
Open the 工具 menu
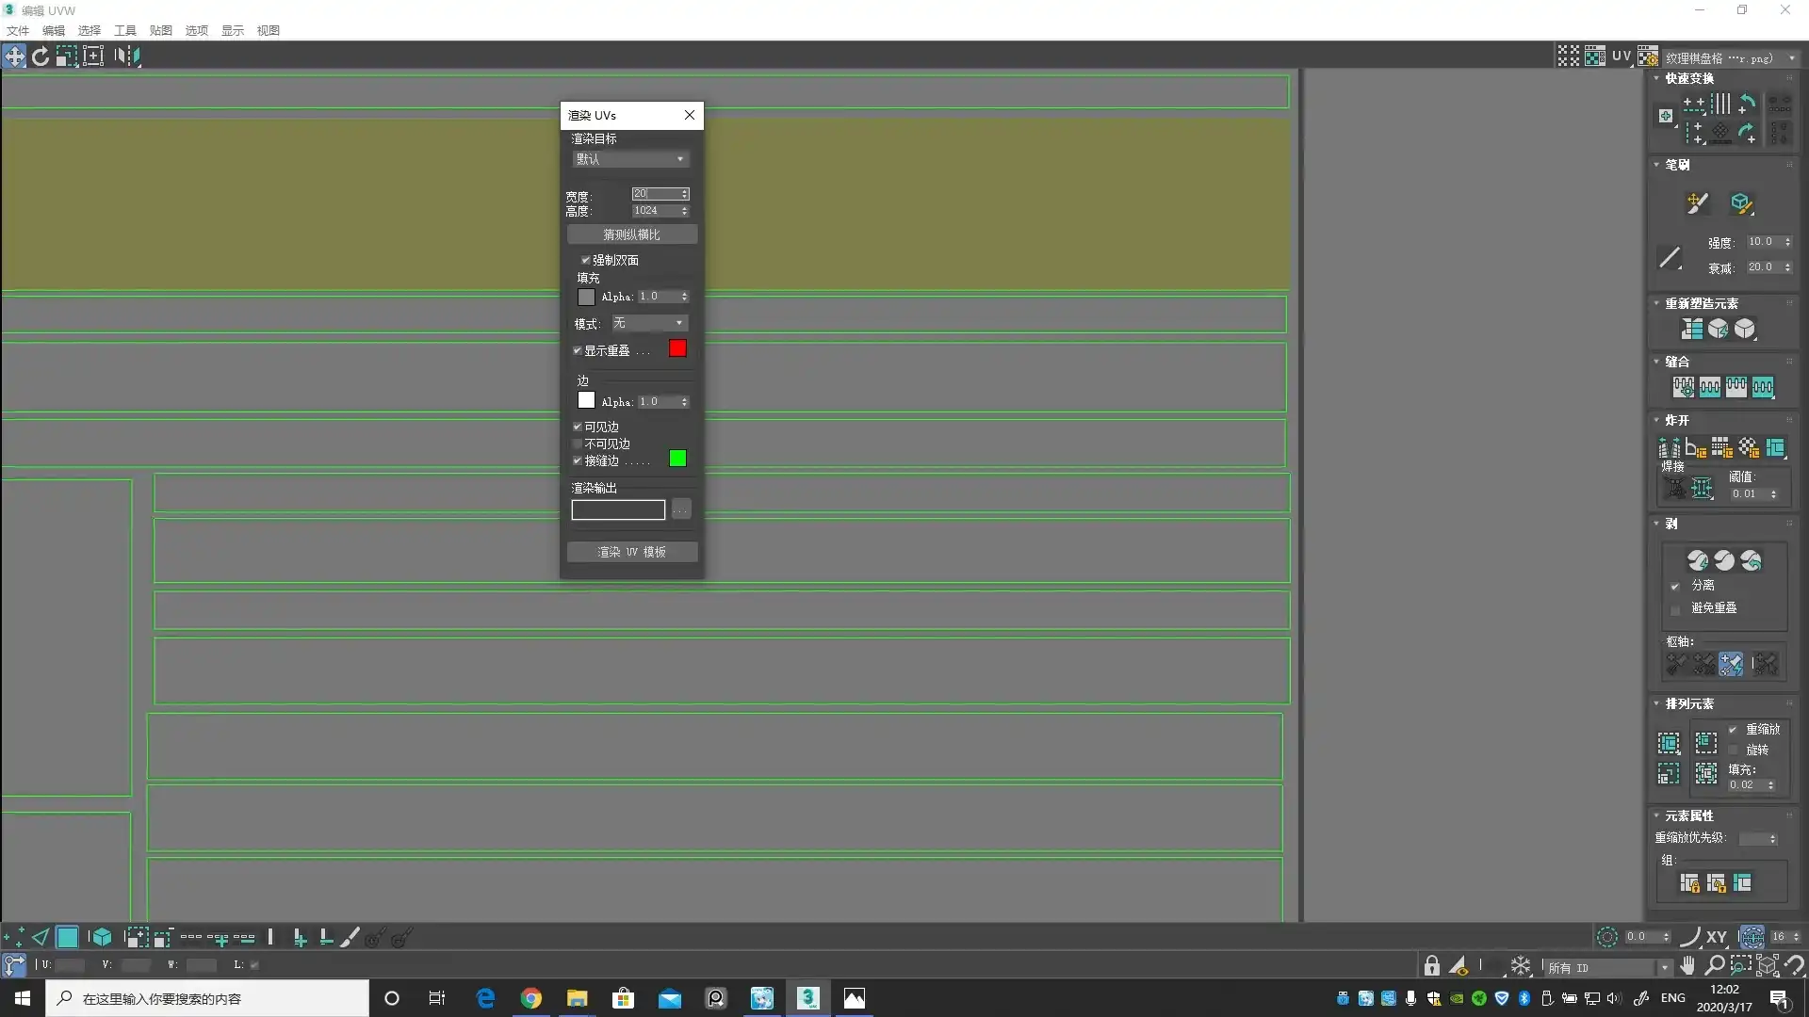tap(125, 30)
